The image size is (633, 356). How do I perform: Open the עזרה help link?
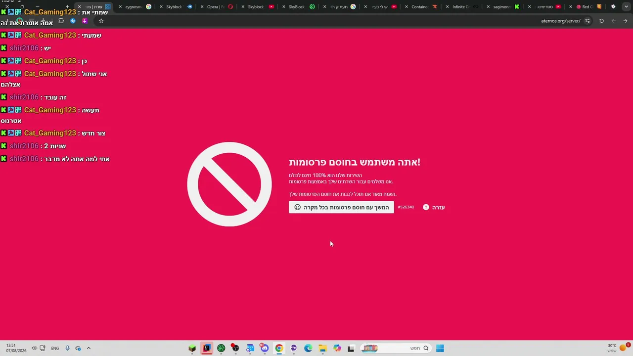pos(439,207)
